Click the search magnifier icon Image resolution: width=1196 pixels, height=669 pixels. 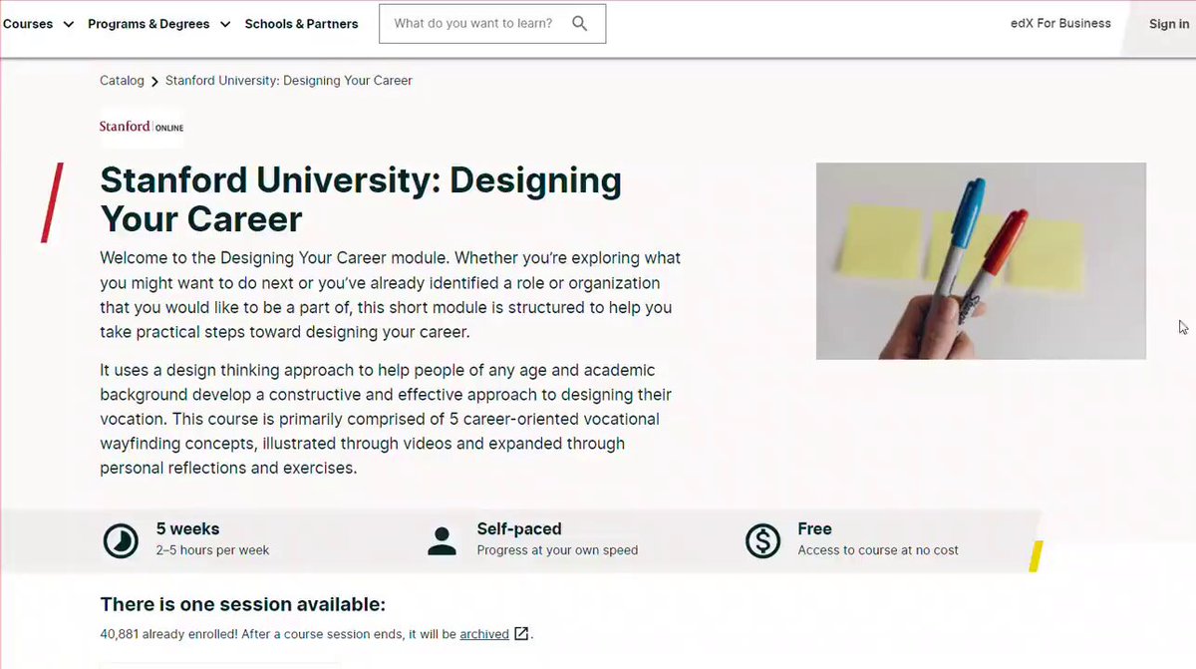pos(579,24)
